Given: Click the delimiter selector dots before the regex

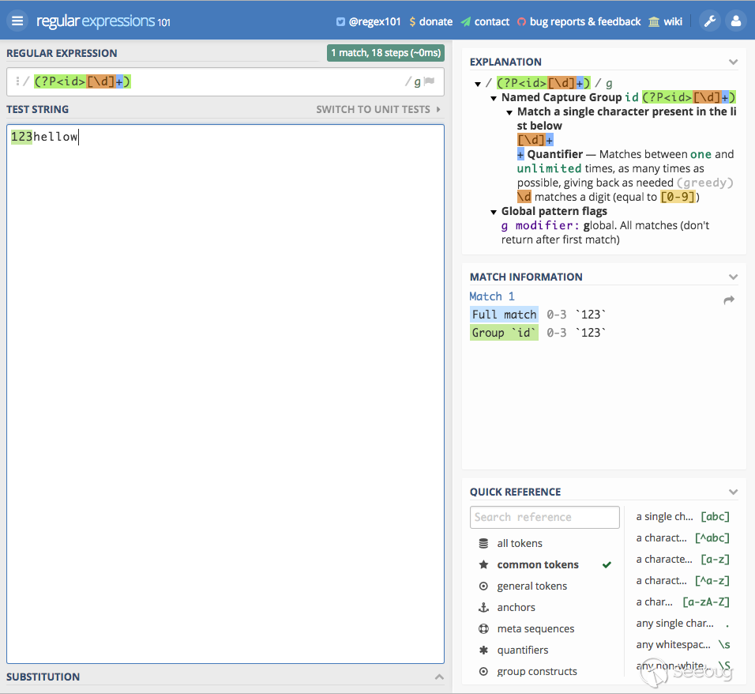Looking at the screenshot, I should [17, 81].
